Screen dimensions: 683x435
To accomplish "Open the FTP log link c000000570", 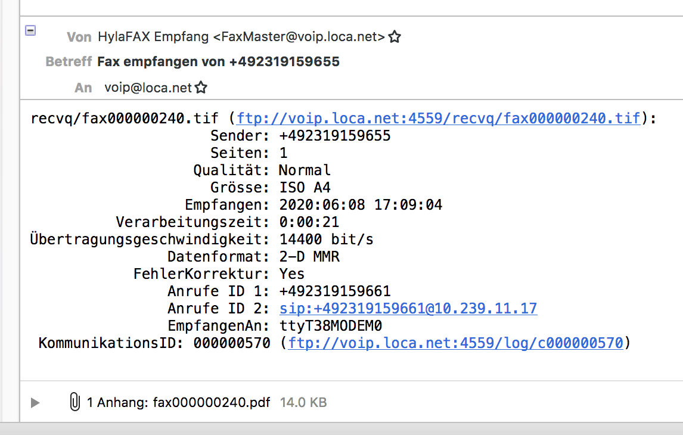I will (x=456, y=343).
